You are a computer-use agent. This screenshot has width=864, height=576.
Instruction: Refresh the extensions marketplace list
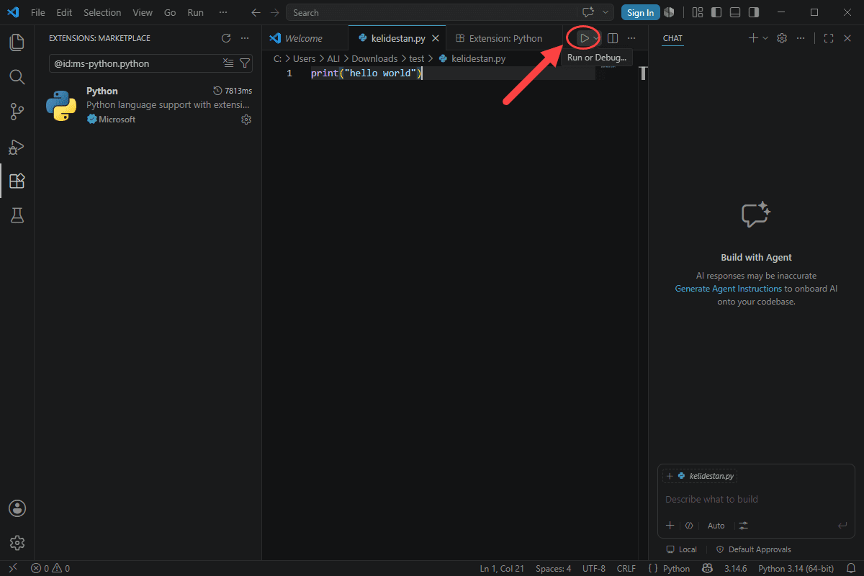tap(226, 38)
